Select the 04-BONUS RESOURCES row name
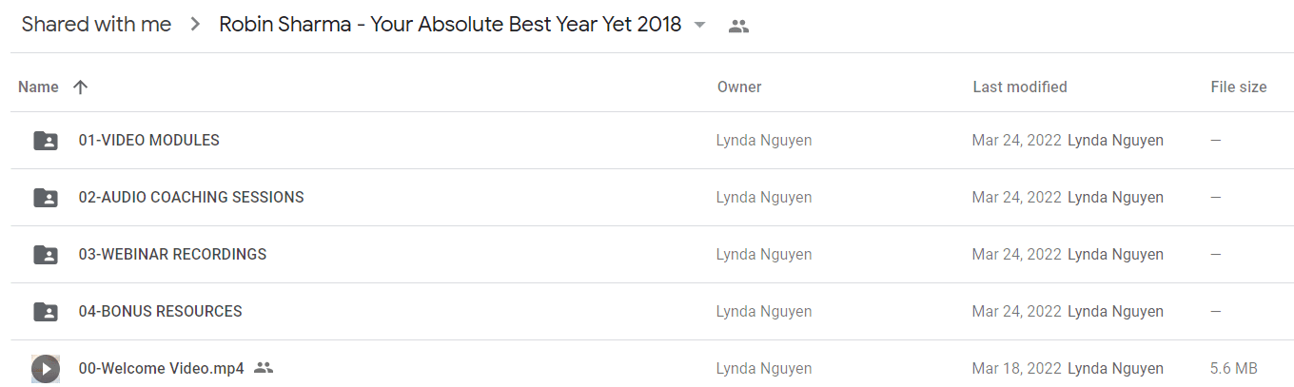 tap(160, 312)
